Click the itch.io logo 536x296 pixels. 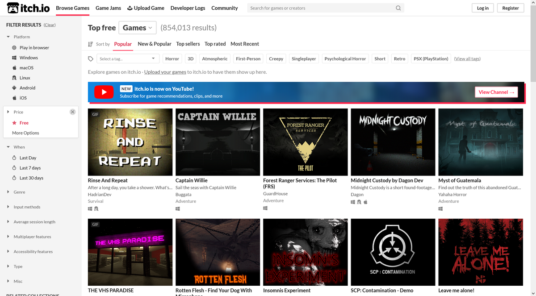29,8
